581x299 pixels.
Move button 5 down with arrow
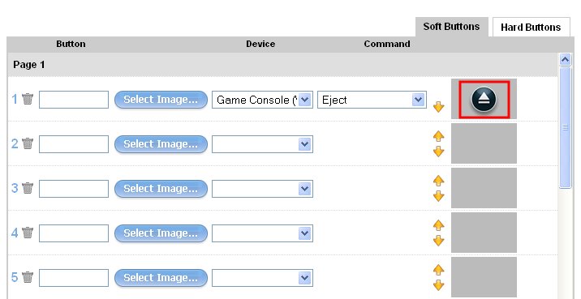click(439, 285)
